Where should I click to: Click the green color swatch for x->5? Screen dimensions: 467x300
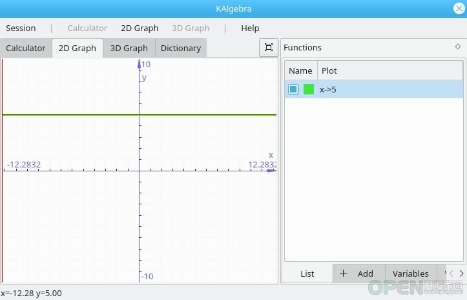pyautogui.click(x=309, y=89)
